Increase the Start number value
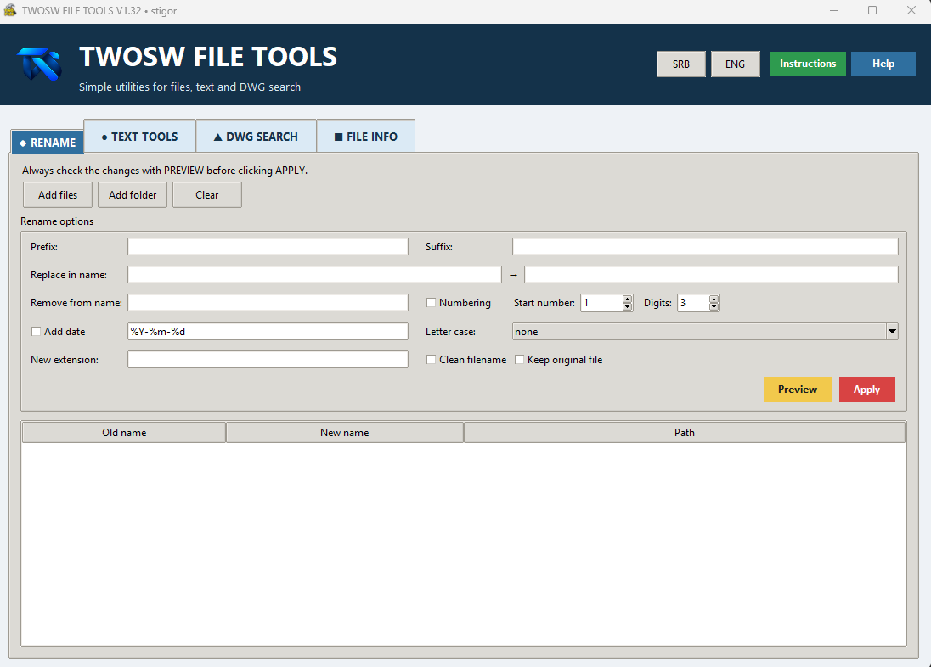 [x=627, y=299]
